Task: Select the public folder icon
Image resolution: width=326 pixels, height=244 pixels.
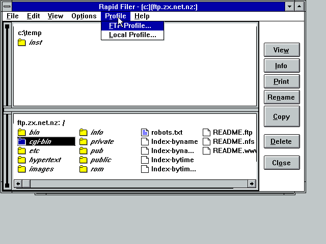Action: 83,160
